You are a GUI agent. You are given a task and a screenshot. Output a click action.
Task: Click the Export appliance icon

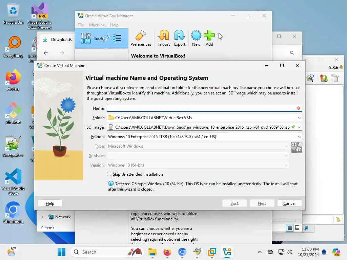[180, 38]
